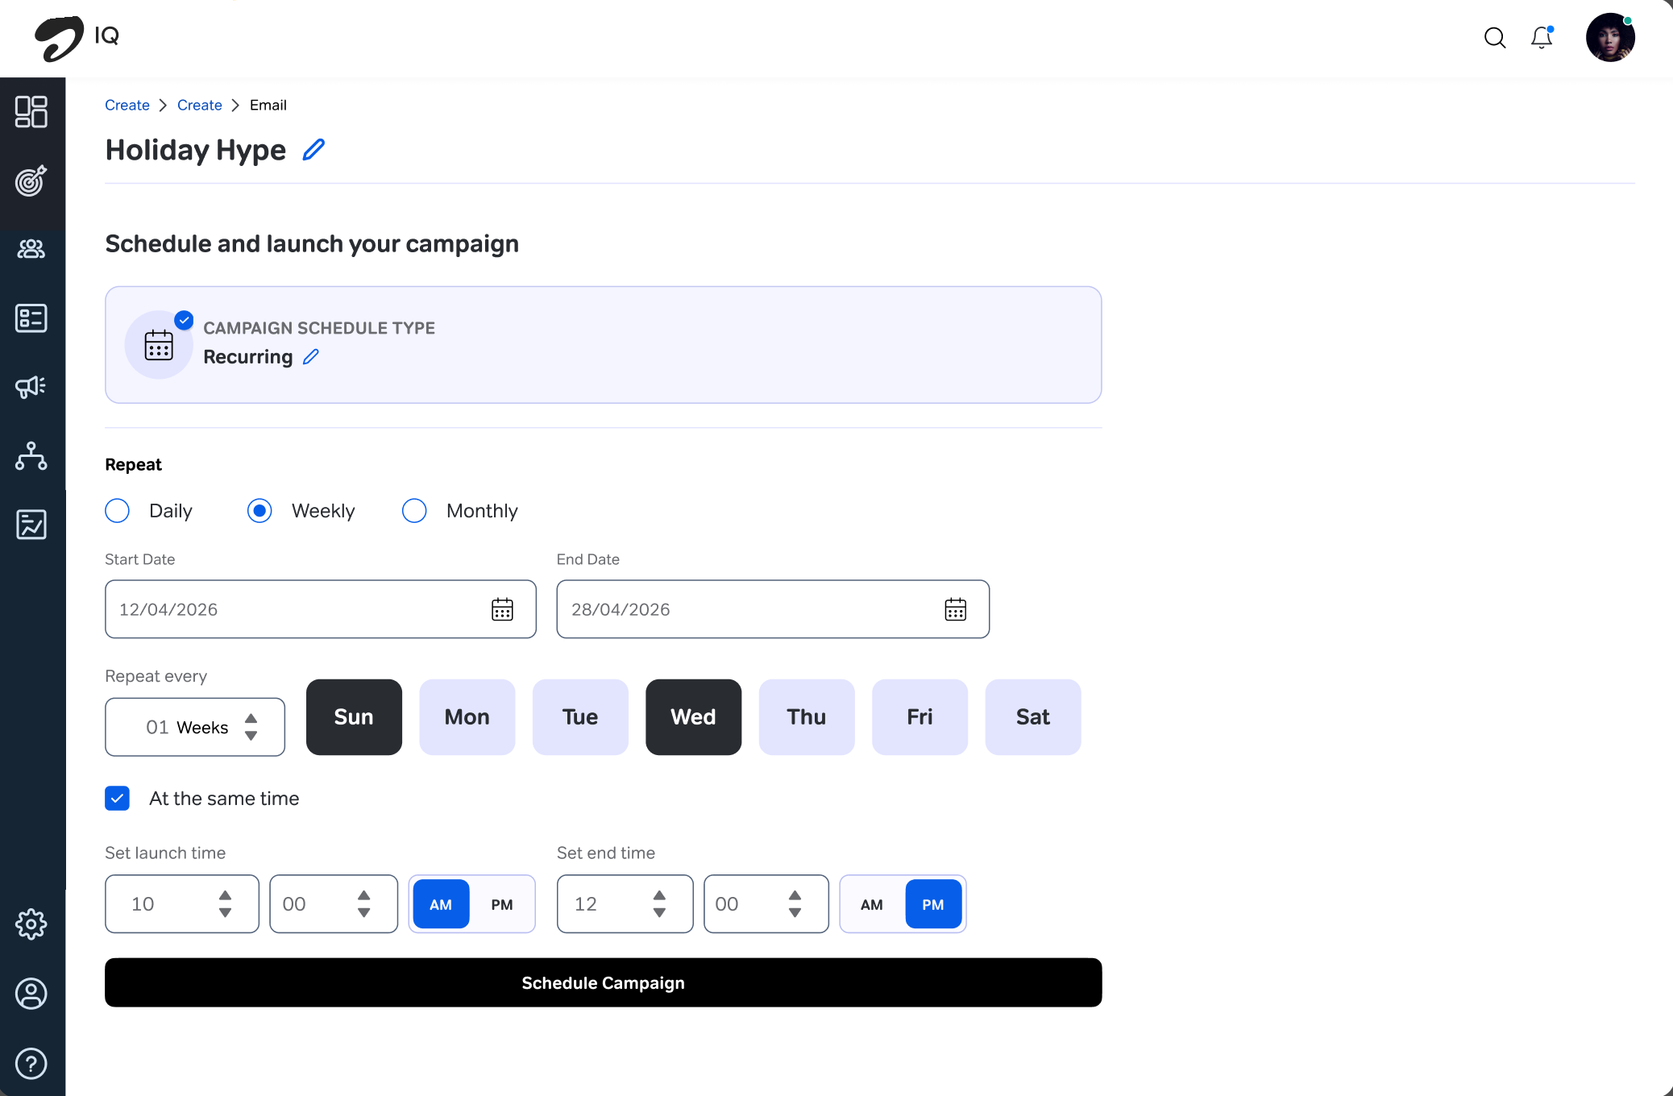Click the Schedule Campaign button
This screenshot has height=1096, width=1673.
604,982
